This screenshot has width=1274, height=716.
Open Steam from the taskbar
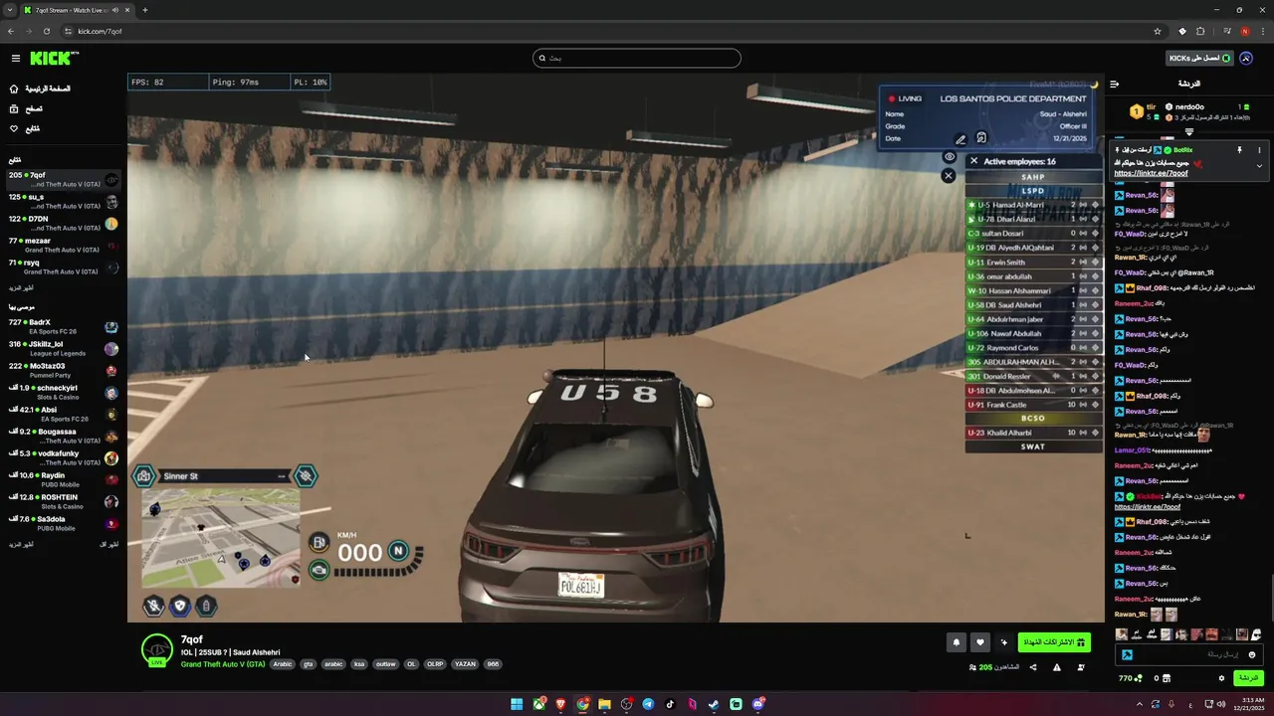pyautogui.click(x=714, y=704)
